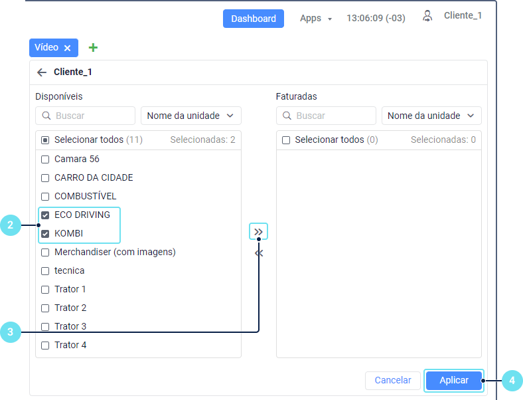This screenshot has width=523, height=400.
Task: Open Nome da unidade dropdown under Disponíveis
Action: point(190,116)
